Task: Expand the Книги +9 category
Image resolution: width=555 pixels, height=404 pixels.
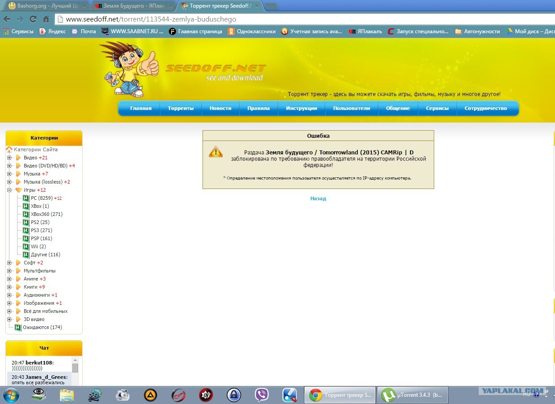Action: coord(9,287)
